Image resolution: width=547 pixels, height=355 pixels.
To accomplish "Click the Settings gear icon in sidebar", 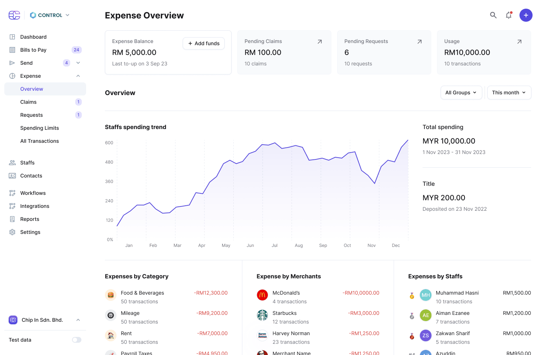I will click(x=12, y=232).
